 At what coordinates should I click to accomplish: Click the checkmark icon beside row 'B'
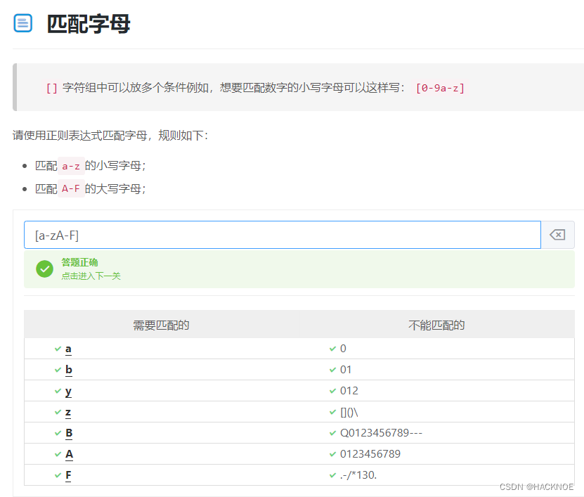(x=58, y=433)
